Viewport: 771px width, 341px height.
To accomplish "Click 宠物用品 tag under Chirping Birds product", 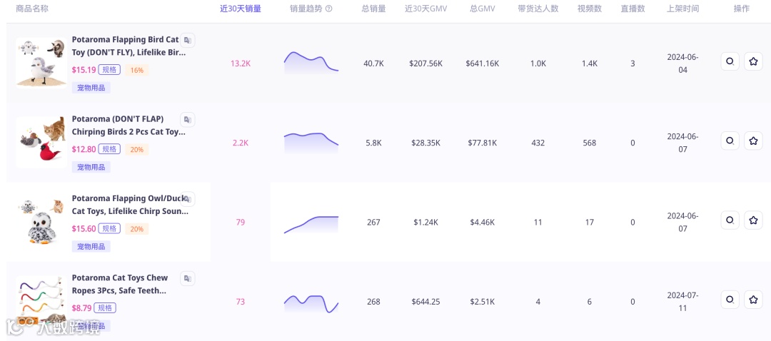I will click(x=91, y=167).
